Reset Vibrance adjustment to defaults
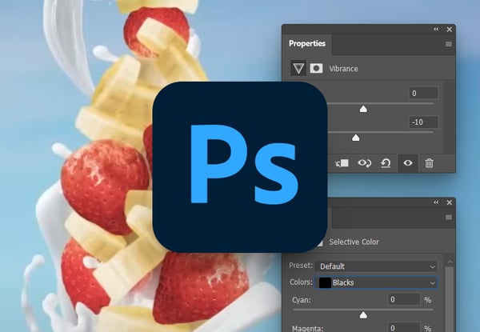 (x=386, y=163)
